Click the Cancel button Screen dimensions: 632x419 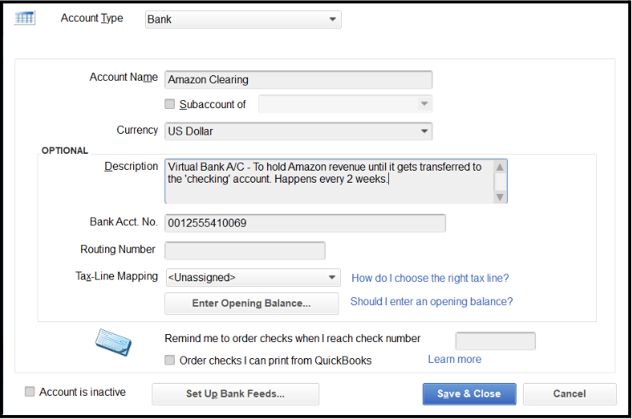(569, 394)
